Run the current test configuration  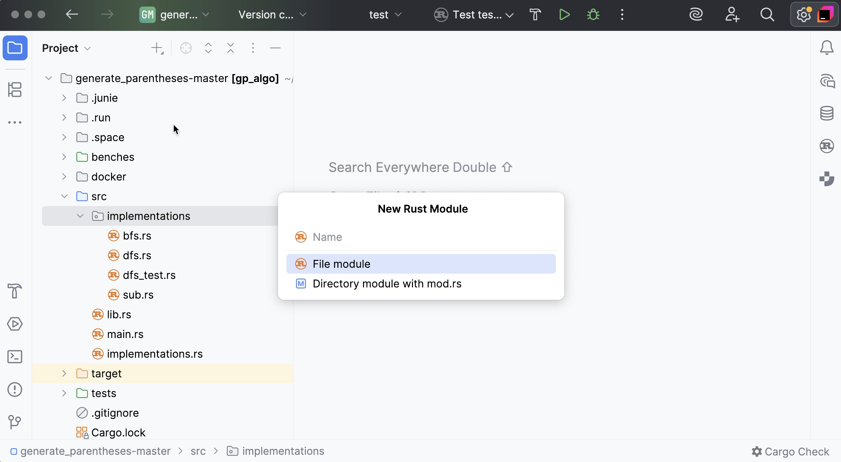[564, 14]
